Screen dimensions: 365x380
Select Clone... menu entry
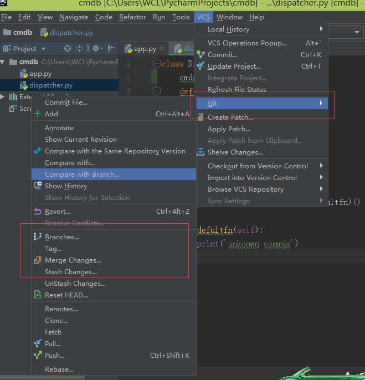(114, 320)
